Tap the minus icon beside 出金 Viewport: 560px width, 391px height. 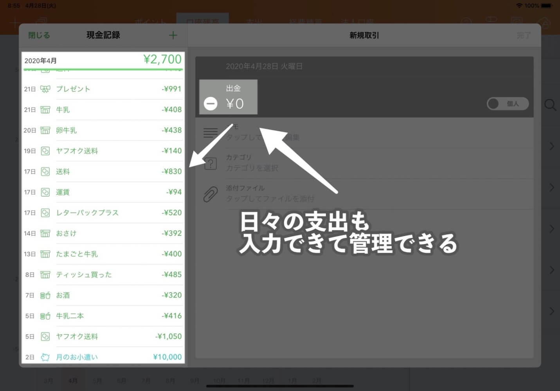click(x=211, y=104)
